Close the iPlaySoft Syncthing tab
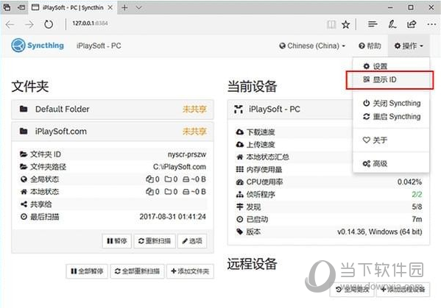The image size is (441, 308). click(110, 7)
